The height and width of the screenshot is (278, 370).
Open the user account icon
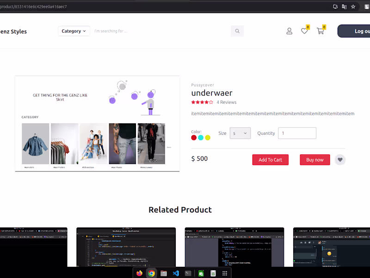click(x=290, y=31)
